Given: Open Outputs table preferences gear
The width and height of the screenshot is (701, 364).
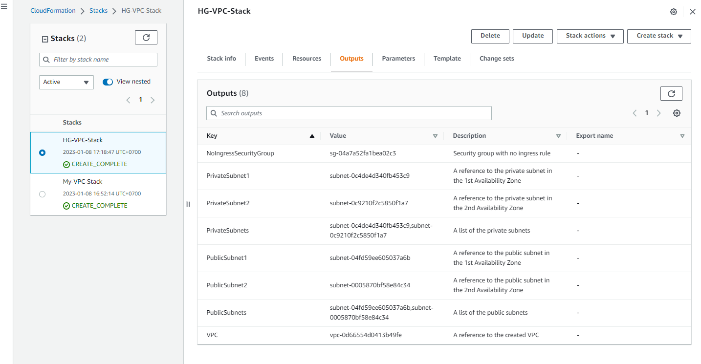Looking at the screenshot, I should [x=677, y=113].
